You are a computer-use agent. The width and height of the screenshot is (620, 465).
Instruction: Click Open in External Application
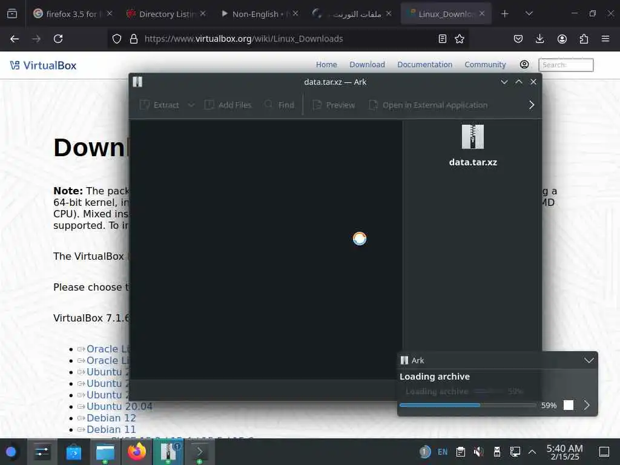click(428, 105)
